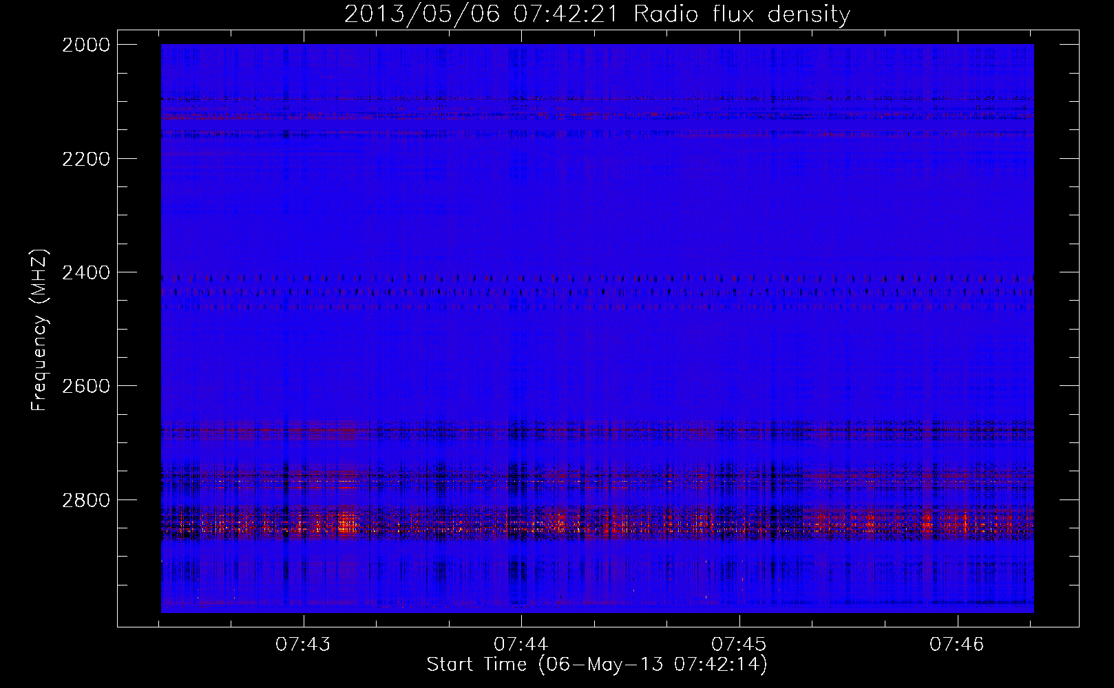Click the plot title '2013/05/06 07:42:21 Radio flux density'

pos(597,14)
